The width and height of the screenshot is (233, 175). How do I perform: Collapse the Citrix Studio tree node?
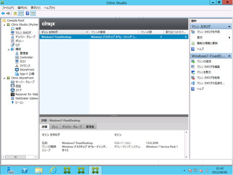pyautogui.click(x=4, y=25)
